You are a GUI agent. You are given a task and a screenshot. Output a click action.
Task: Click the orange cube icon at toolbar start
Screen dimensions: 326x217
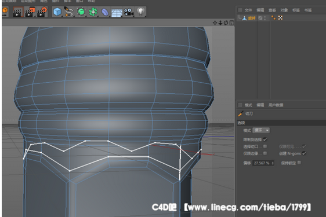5,12
